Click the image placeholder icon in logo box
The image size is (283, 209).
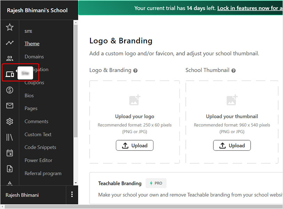click(x=135, y=100)
